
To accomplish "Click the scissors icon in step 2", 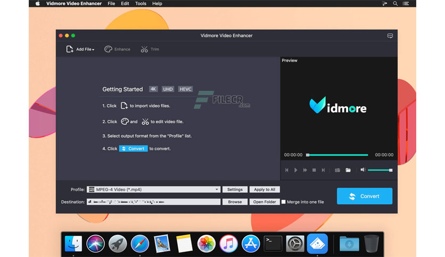I will point(145,122).
